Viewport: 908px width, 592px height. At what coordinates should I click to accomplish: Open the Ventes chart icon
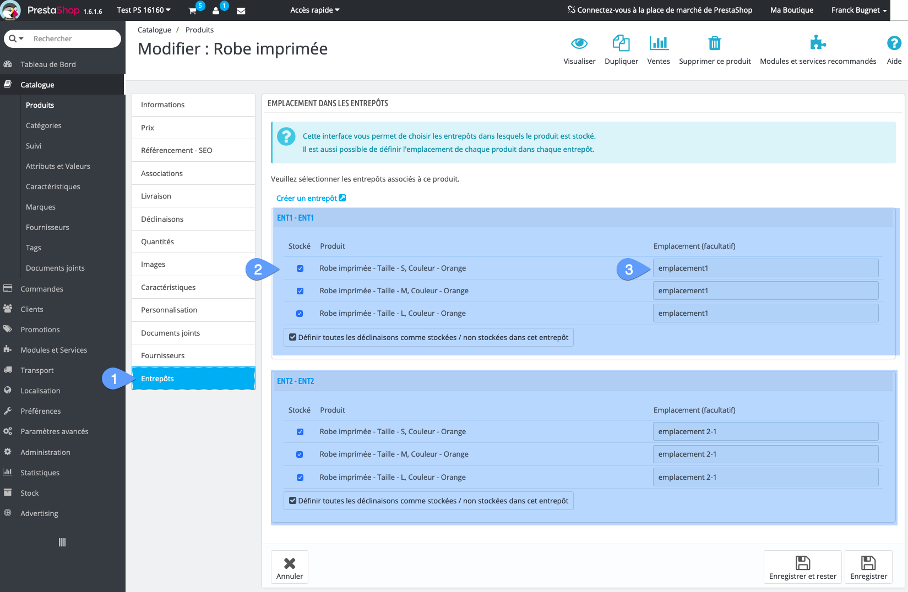point(659,43)
